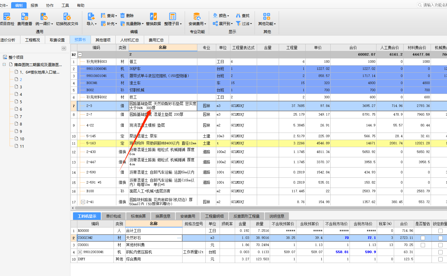The width and height of the screenshot is (447, 276).
Task: Open 反查图形工程量 bottom tab
Action: pos(247,216)
